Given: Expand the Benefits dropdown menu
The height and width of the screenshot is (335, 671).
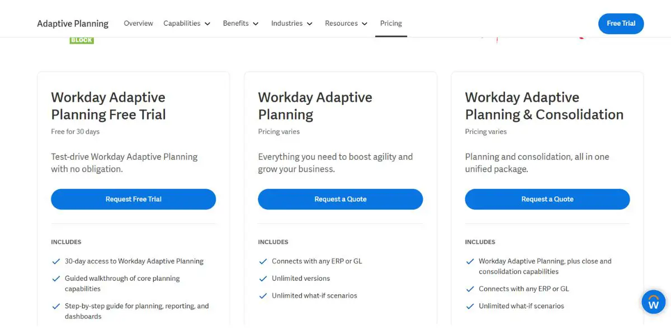Looking at the screenshot, I should click(240, 23).
